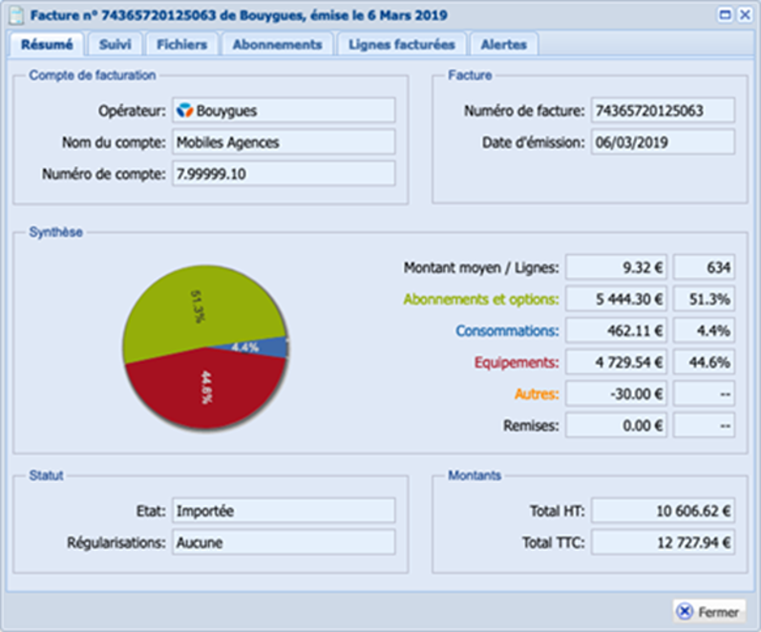This screenshot has width=761, height=632.
Task: Click the Abonnements et options label
Action: (x=480, y=300)
